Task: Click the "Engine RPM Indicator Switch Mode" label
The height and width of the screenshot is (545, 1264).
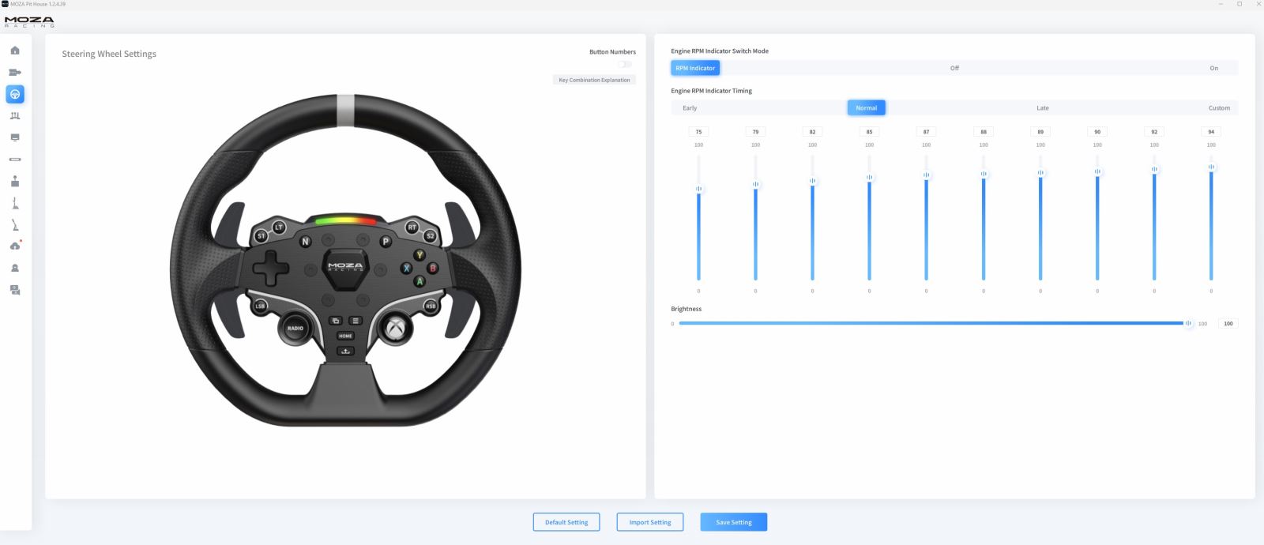Action: coord(720,51)
